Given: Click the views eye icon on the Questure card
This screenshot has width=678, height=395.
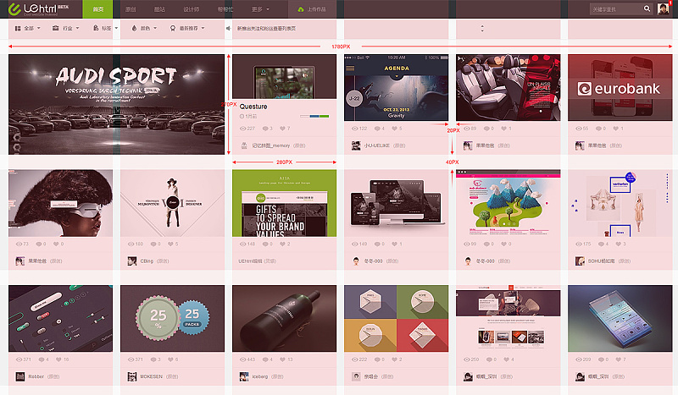Looking at the screenshot, I should (242, 129).
